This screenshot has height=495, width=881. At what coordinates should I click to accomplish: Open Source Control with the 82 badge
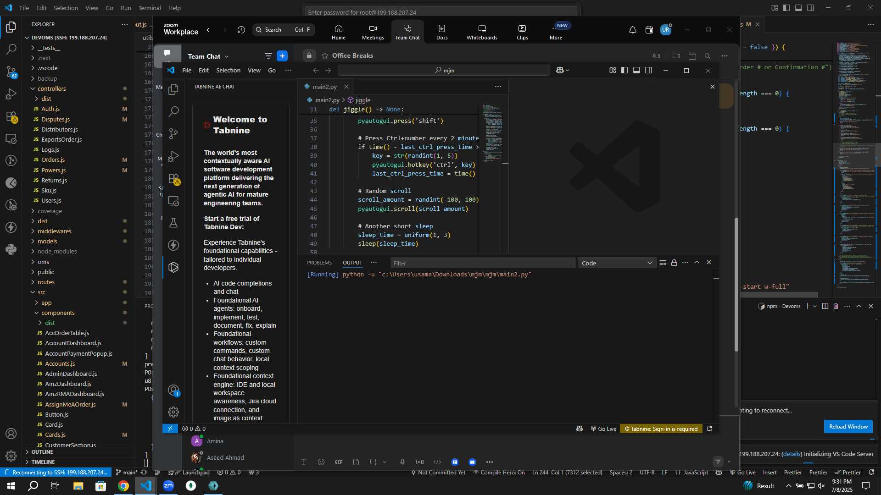point(11,72)
